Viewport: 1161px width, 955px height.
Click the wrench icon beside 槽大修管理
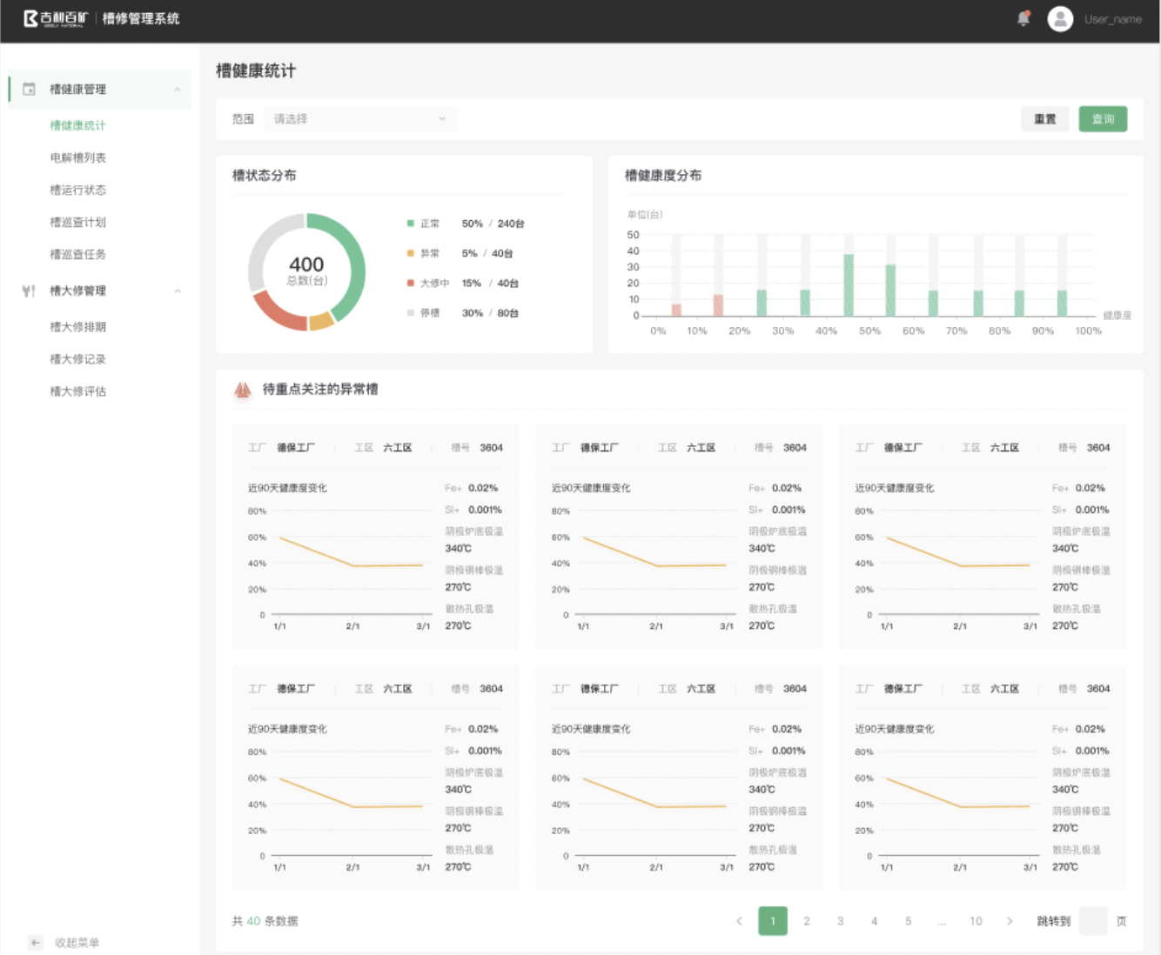coord(29,291)
